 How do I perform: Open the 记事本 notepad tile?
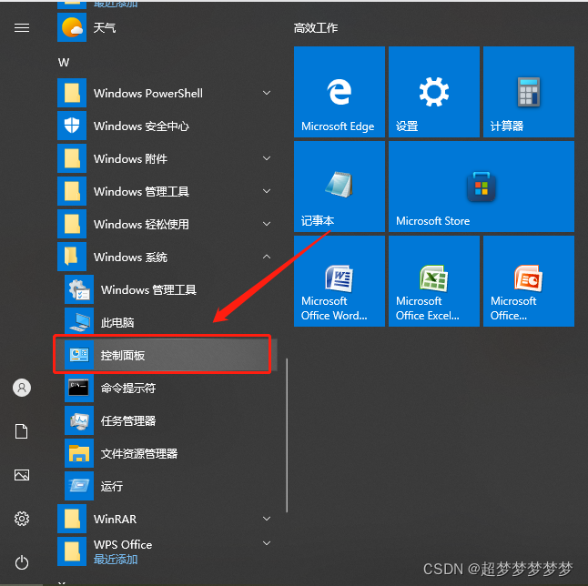tap(340, 187)
